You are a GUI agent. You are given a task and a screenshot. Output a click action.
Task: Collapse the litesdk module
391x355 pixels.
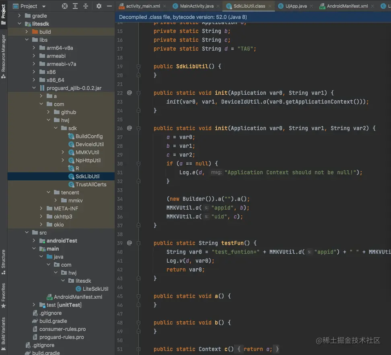(x=19, y=24)
